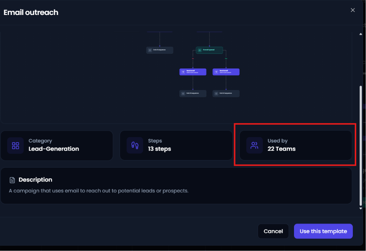Click the scrollbar down arrow
The image size is (366, 251).
361,208
